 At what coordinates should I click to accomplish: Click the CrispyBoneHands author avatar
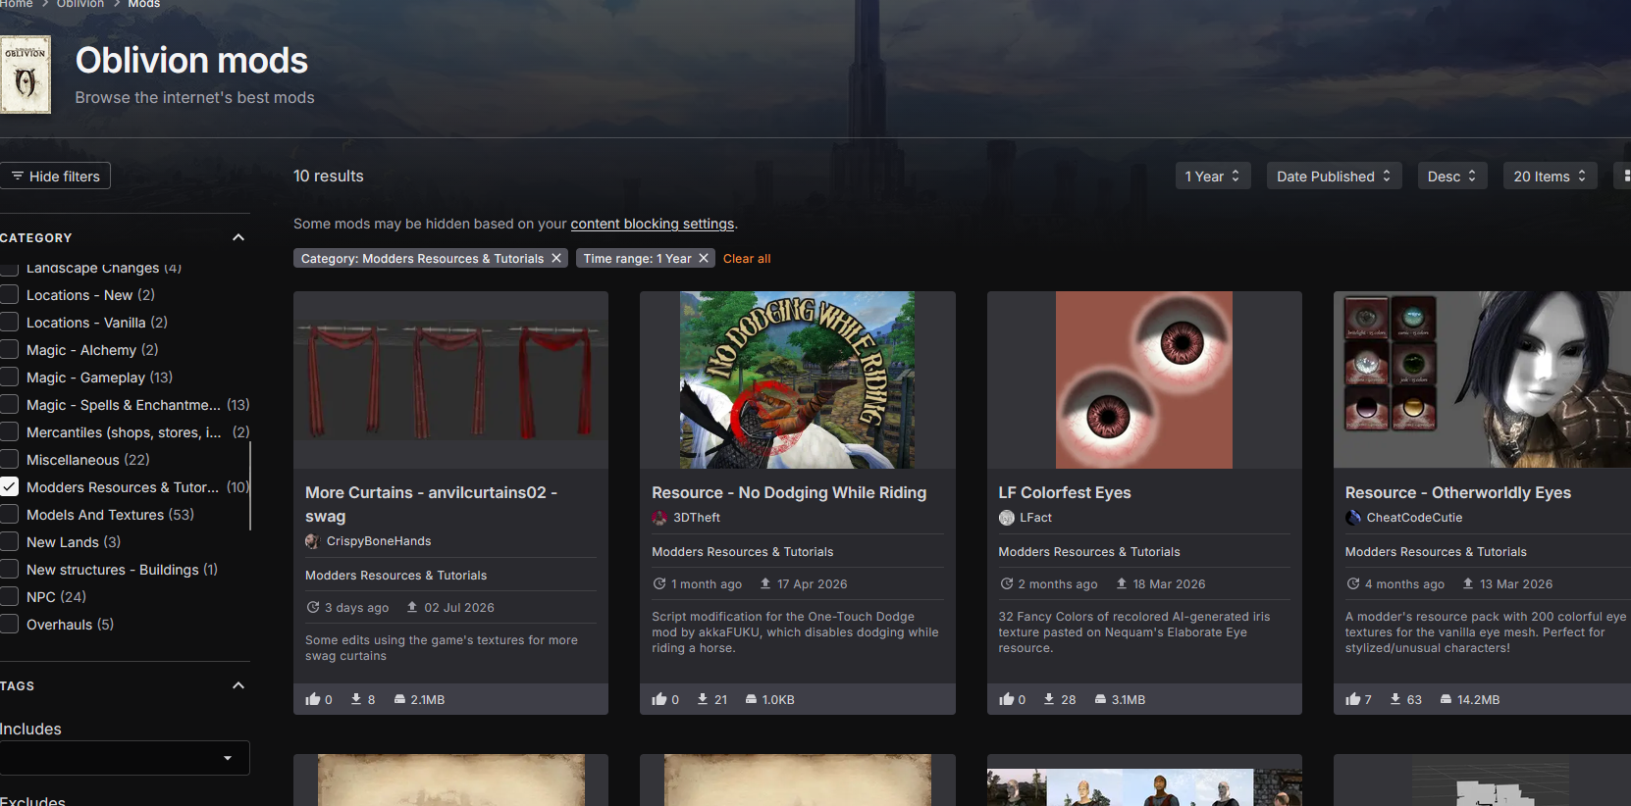coord(313,541)
